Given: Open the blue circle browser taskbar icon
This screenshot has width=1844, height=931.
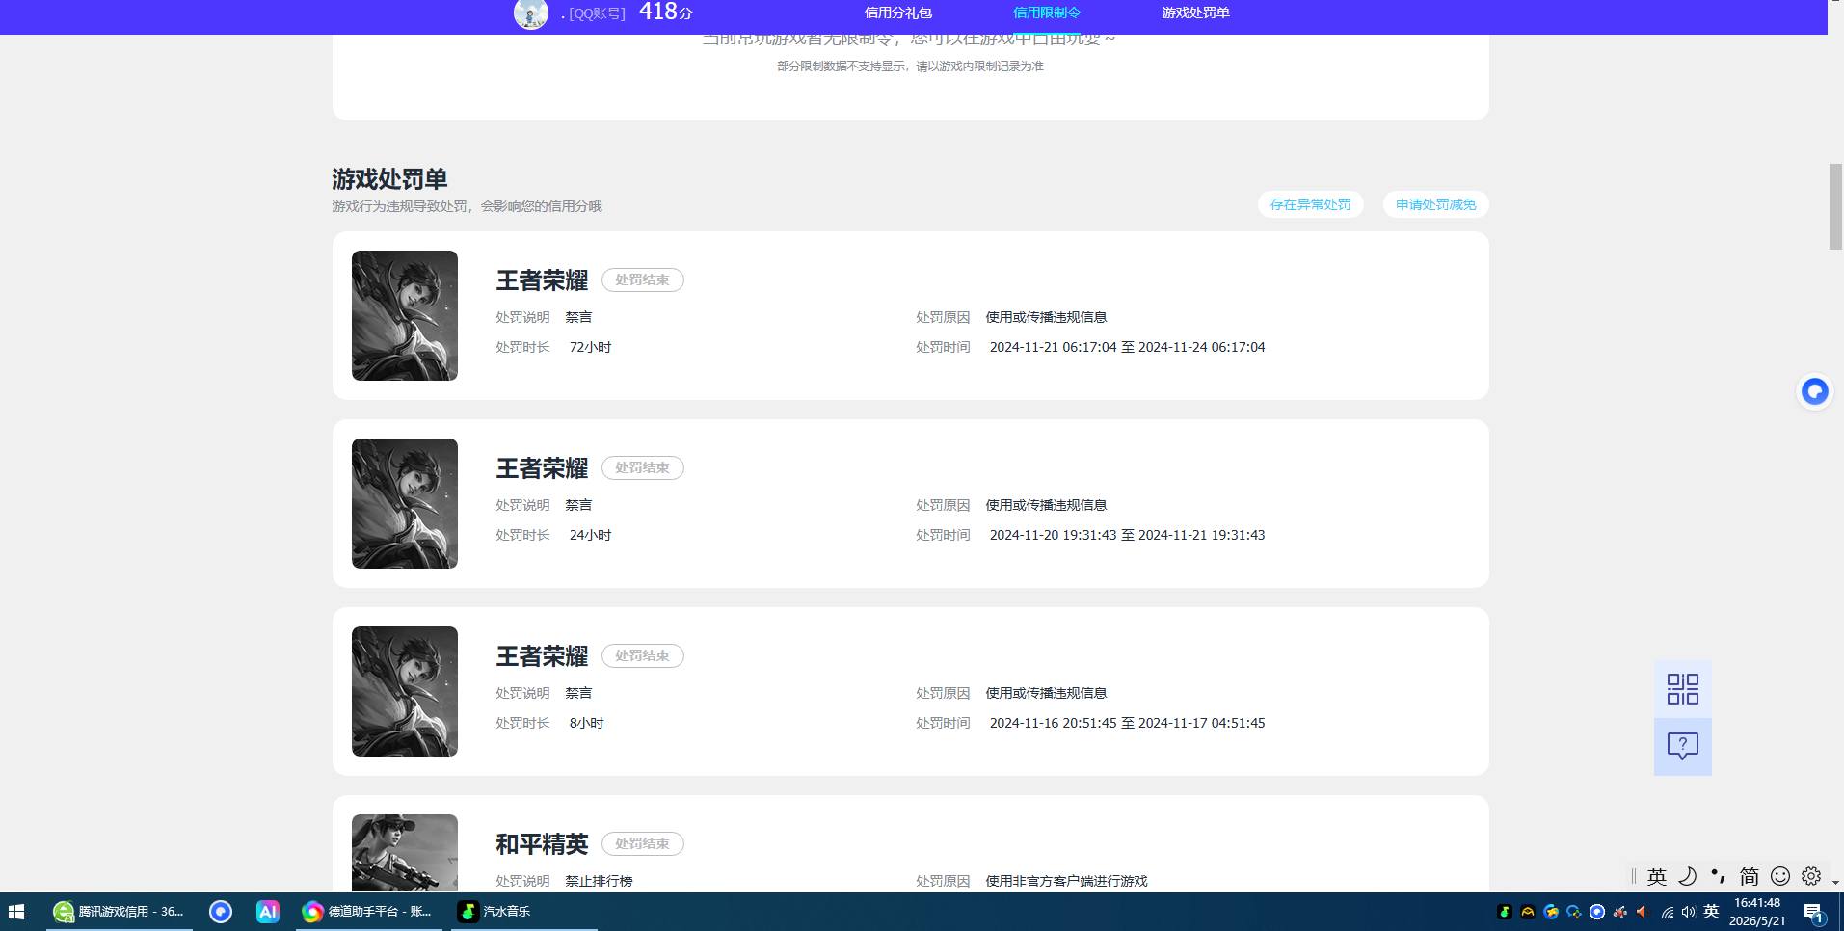Looking at the screenshot, I should pyautogui.click(x=221, y=911).
